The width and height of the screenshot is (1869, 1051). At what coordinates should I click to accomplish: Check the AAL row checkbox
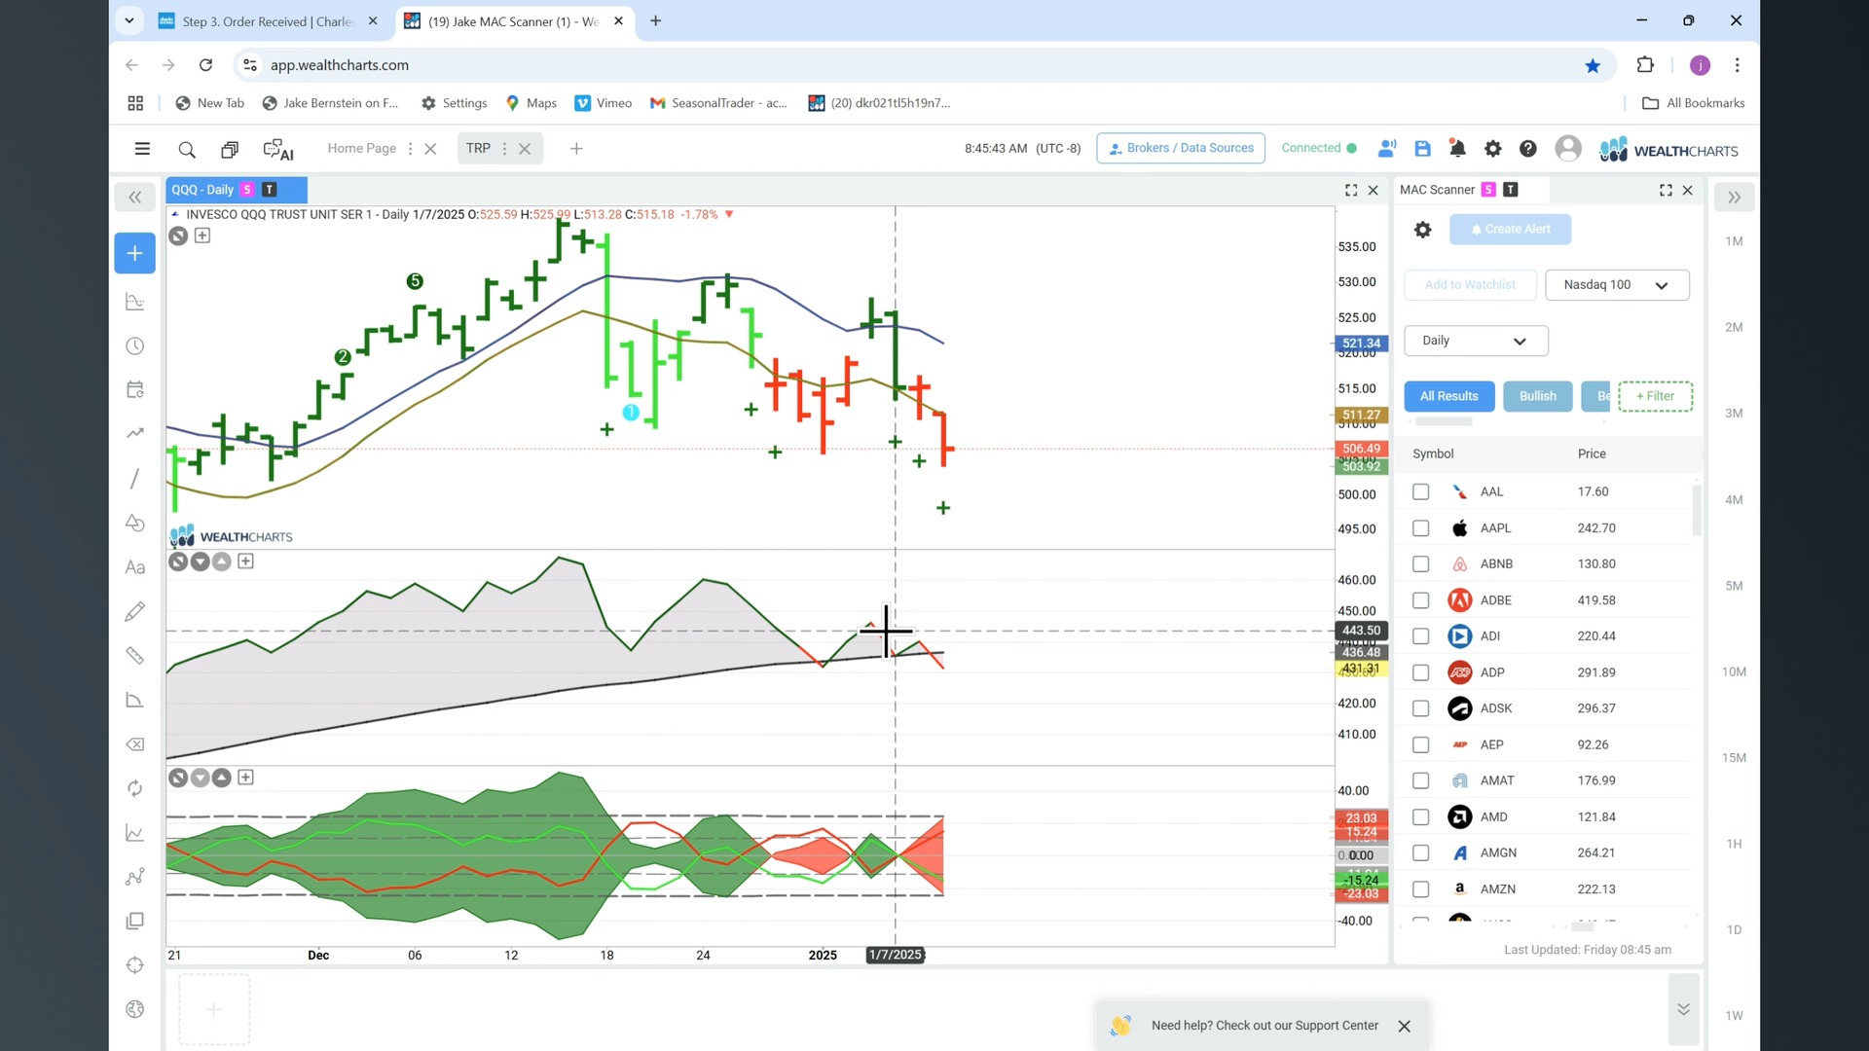(1420, 491)
